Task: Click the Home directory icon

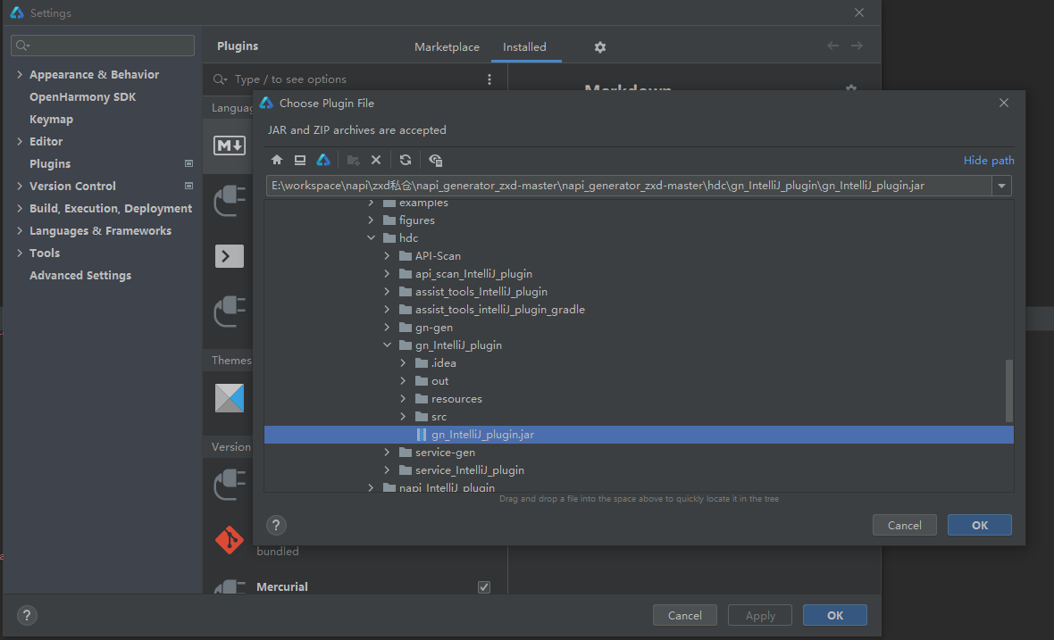Action: click(x=277, y=160)
